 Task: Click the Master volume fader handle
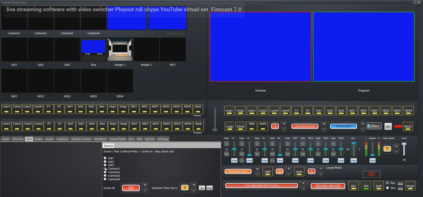(372, 155)
